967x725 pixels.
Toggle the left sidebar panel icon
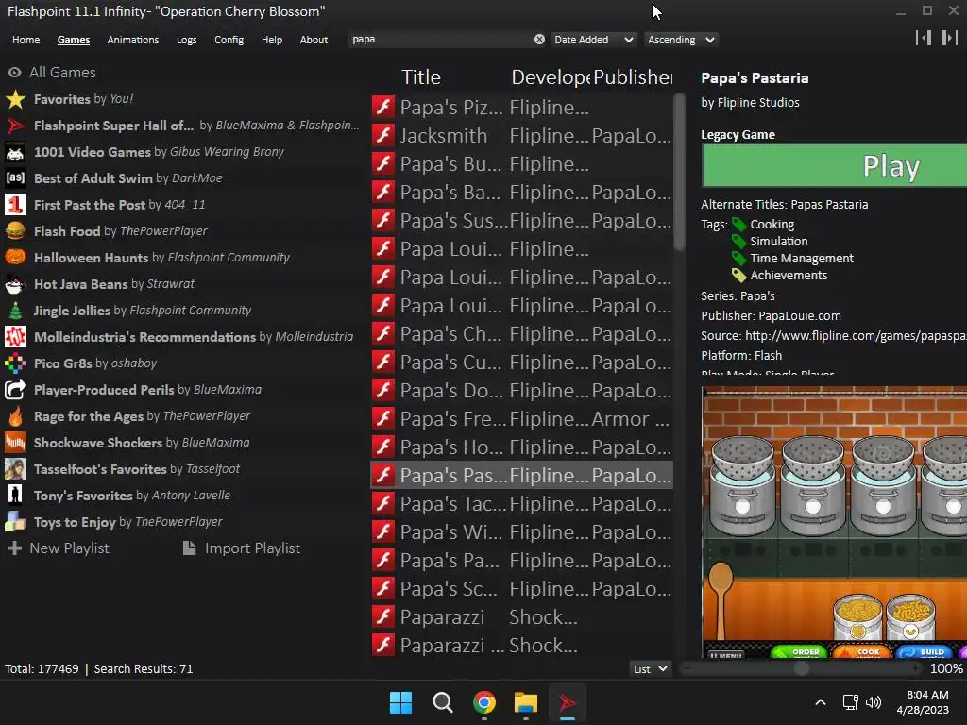[x=924, y=38]
